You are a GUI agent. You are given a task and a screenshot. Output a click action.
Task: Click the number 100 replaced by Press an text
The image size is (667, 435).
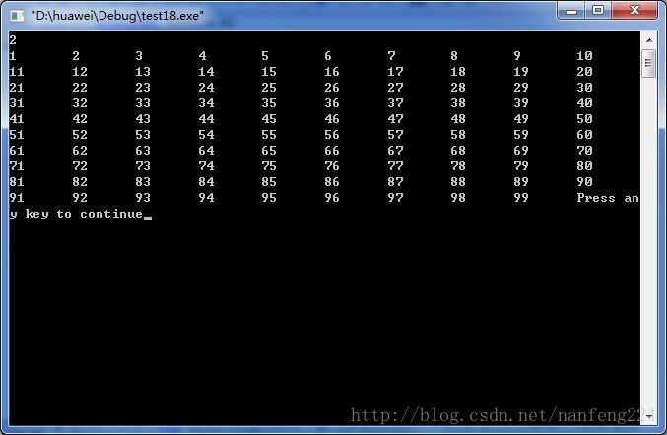[608, 198]
